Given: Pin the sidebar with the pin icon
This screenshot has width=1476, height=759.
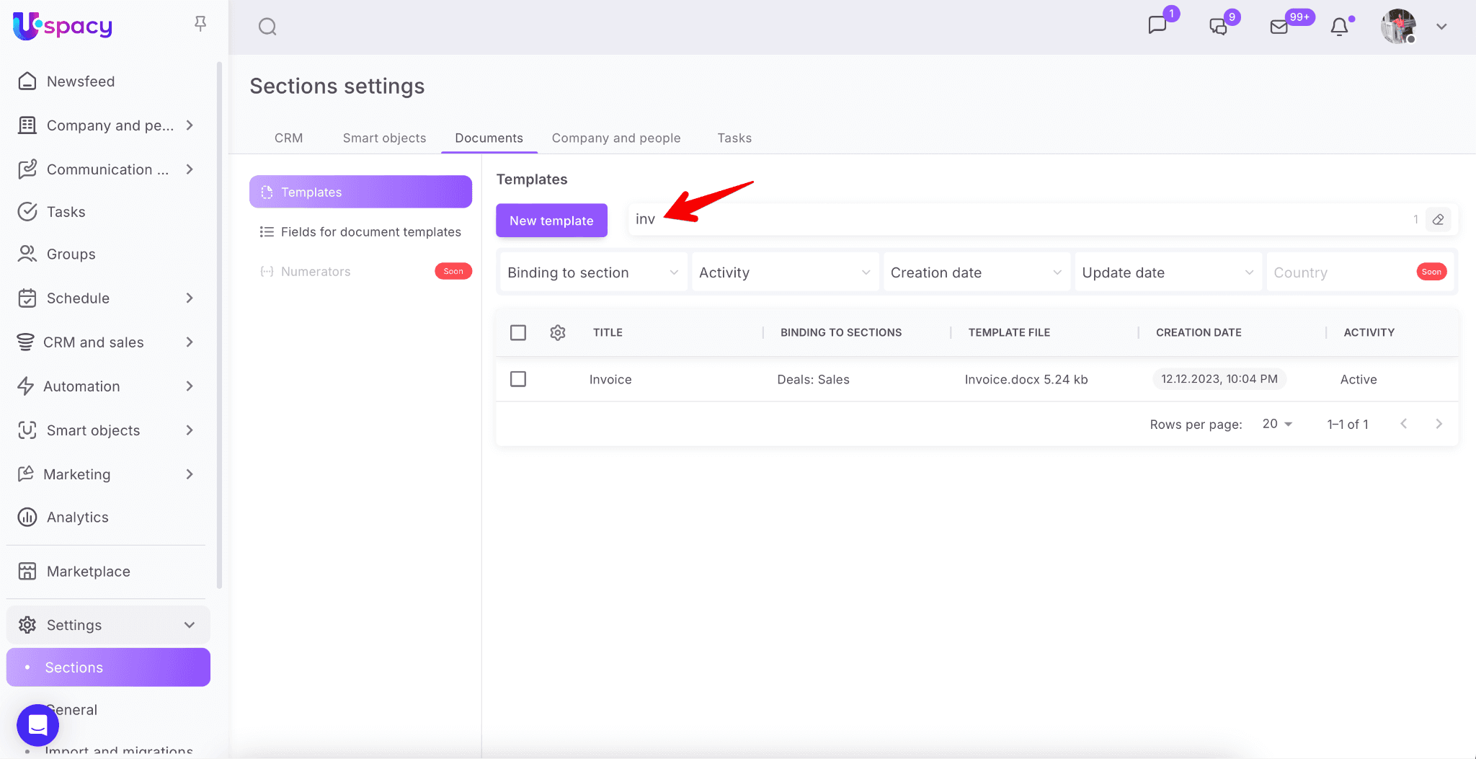Looking at the screenshot, I should (x=200, y=24).
